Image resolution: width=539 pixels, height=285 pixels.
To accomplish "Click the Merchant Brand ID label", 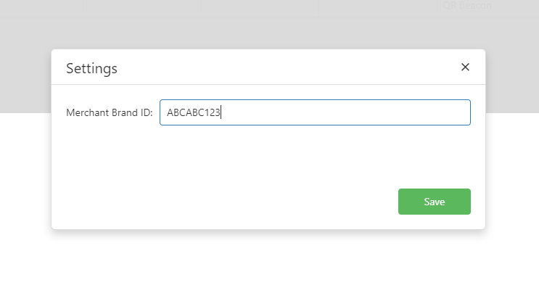I will point(110,112).
